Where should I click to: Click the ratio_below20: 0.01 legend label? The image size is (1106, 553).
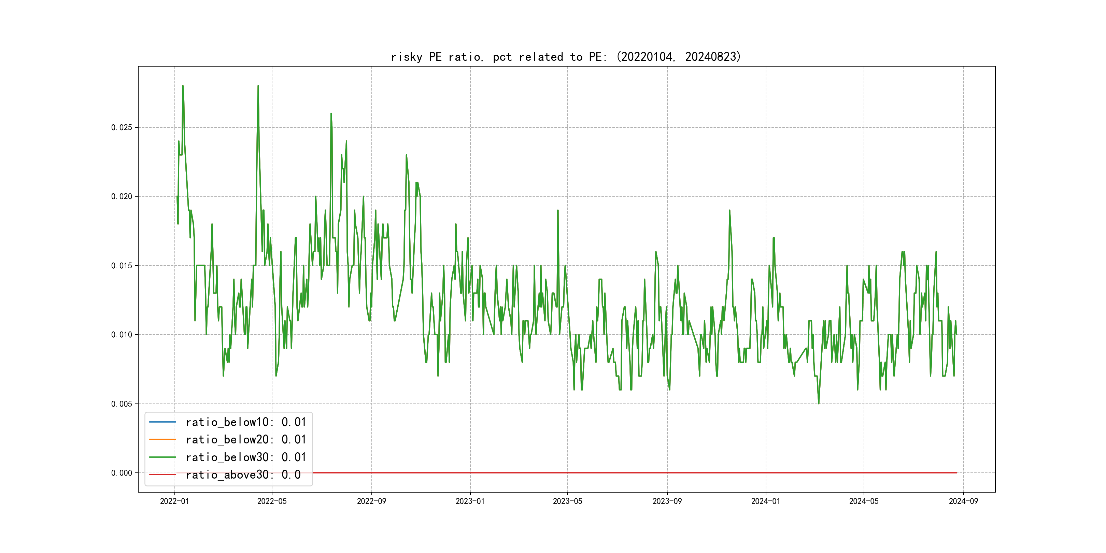[x=245, y=440]
